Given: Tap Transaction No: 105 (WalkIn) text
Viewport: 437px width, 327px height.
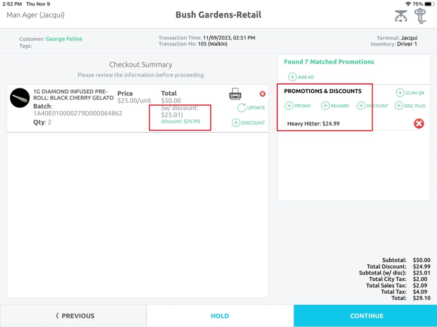Looking at the screenshot, I should point(193,44).
